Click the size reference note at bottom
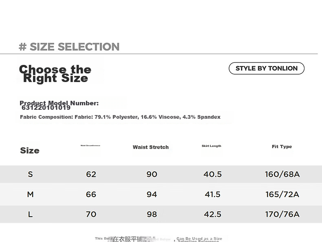The width and height of the screenshot is (322, 242). [159, 239]
